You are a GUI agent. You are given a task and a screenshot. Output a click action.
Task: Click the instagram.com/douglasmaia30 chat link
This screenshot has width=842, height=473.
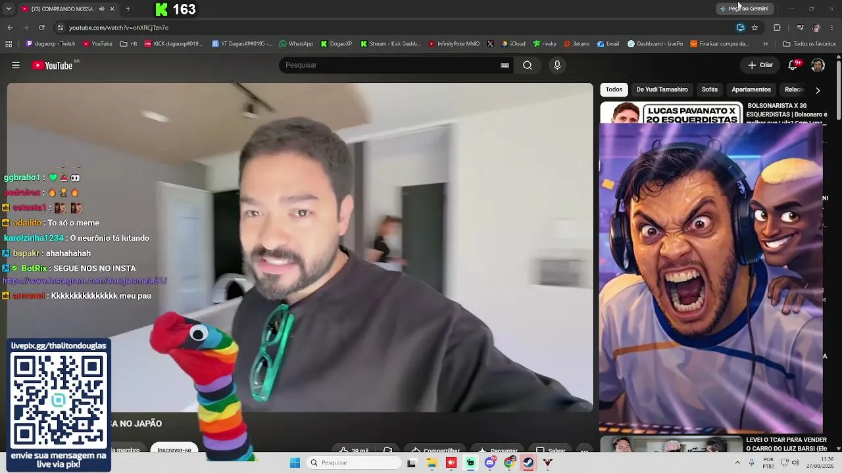pos(85,281)
